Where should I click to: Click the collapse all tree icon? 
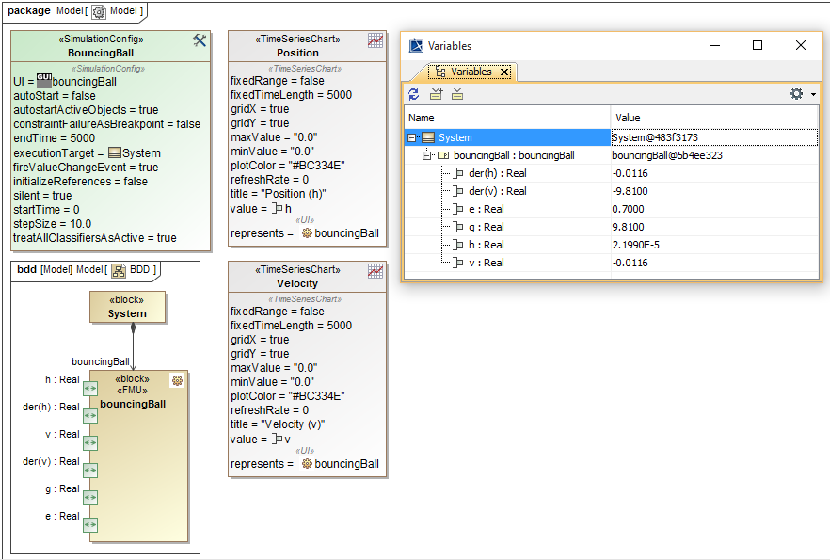(x=457, y=93)
